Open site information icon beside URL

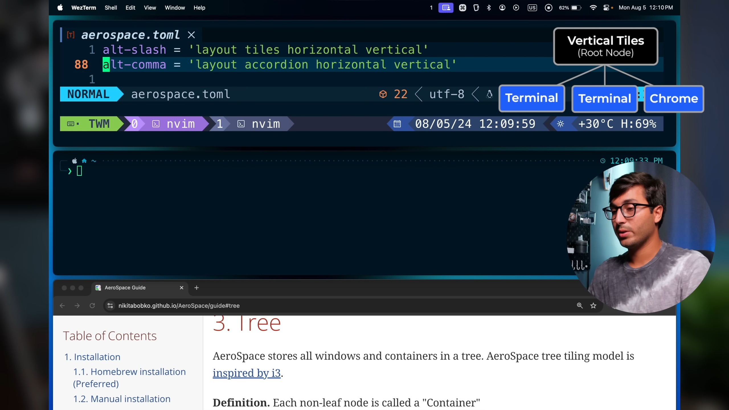coord(110,306)
